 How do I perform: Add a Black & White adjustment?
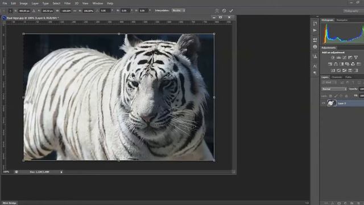pos(341,64)
